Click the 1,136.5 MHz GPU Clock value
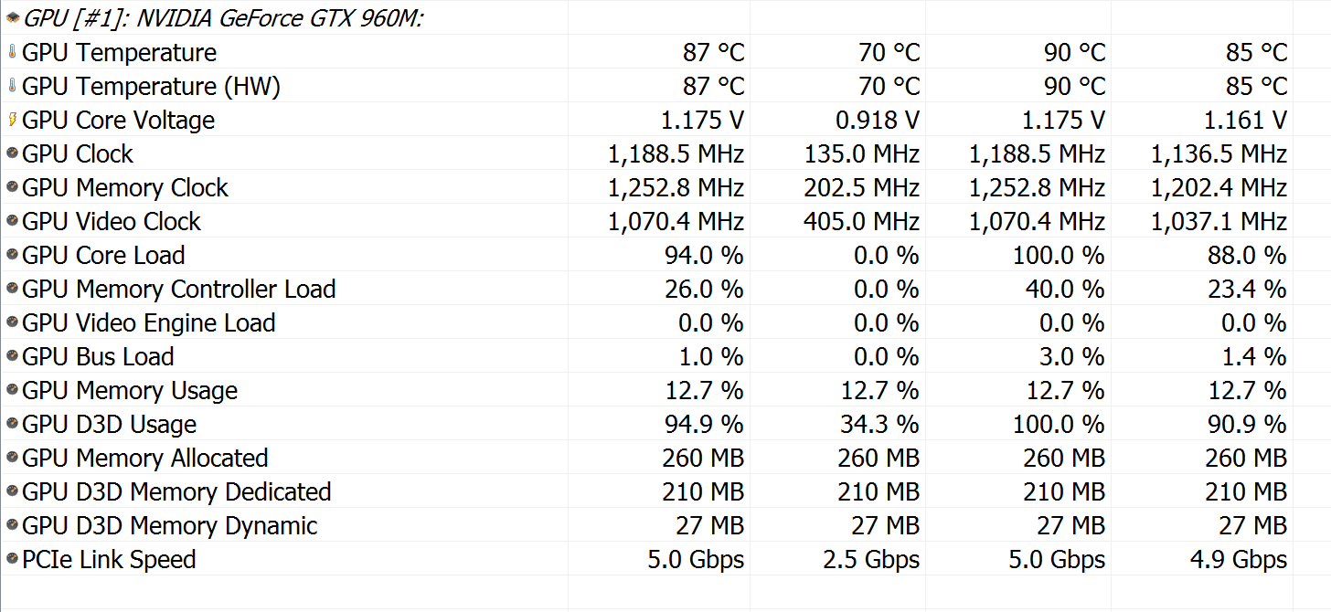Screen dimensions: 1331x612 point(1219,154)
